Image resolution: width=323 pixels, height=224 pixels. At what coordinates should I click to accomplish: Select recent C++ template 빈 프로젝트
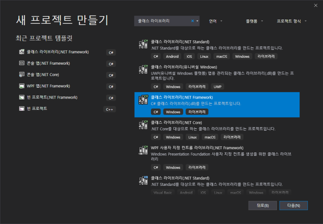click(37, 109)
